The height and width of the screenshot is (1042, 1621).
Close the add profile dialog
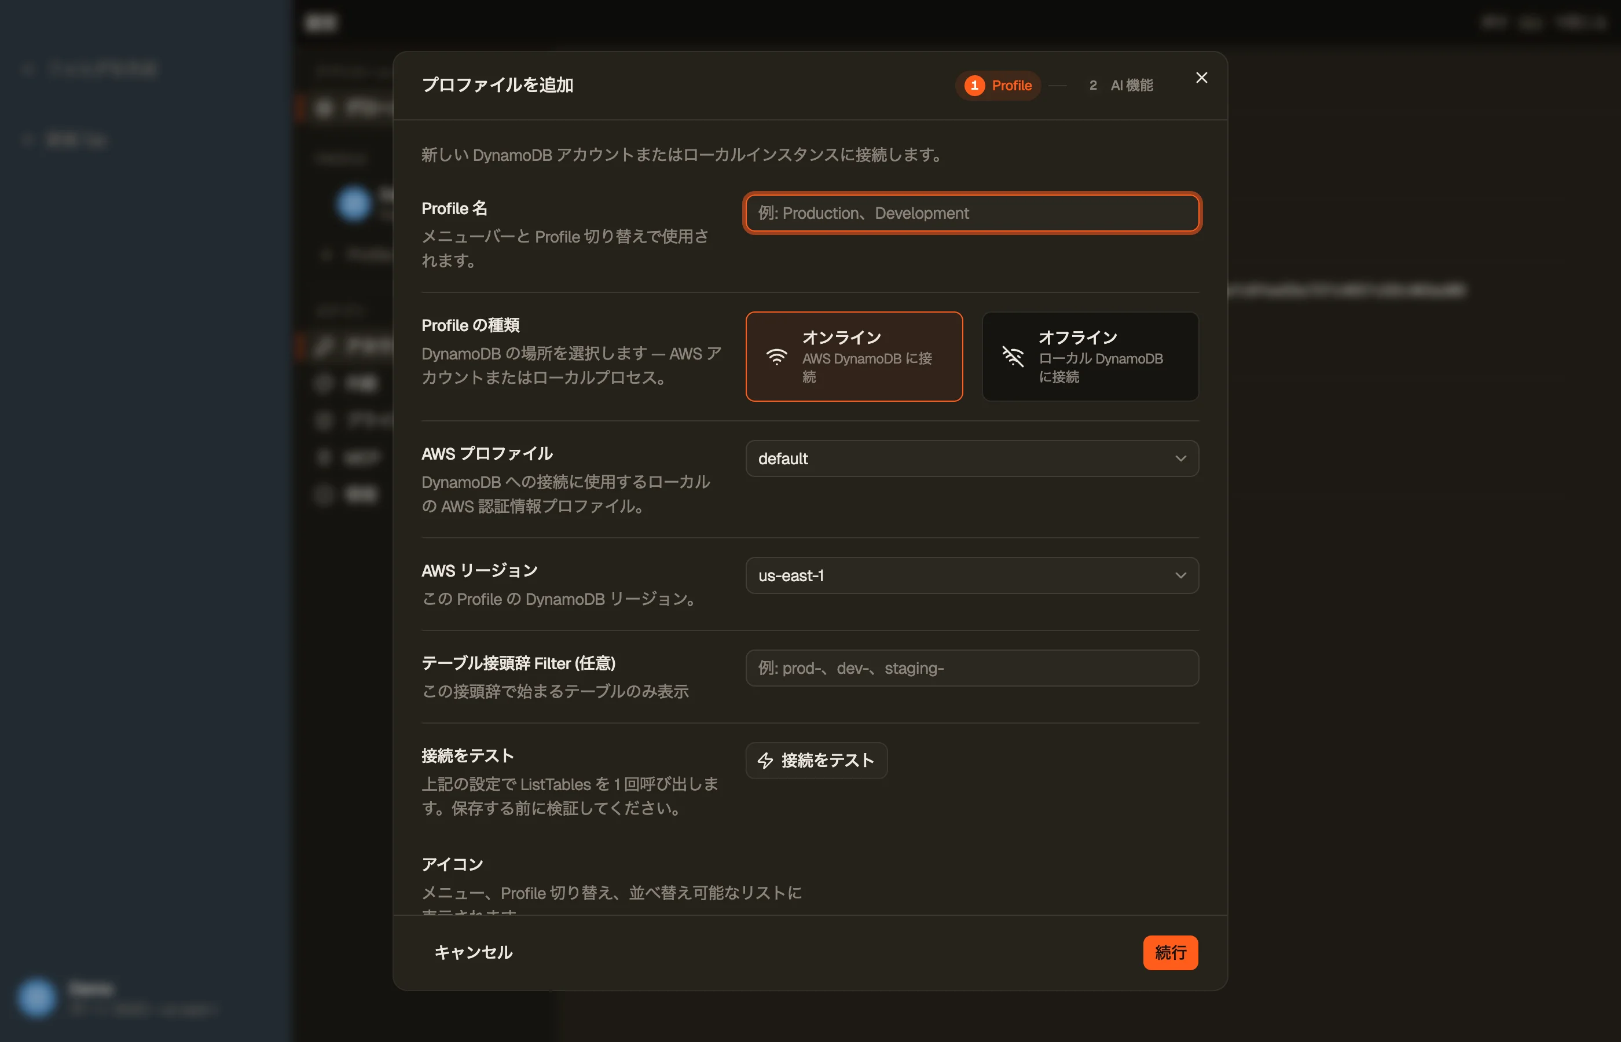(1201, 78)
